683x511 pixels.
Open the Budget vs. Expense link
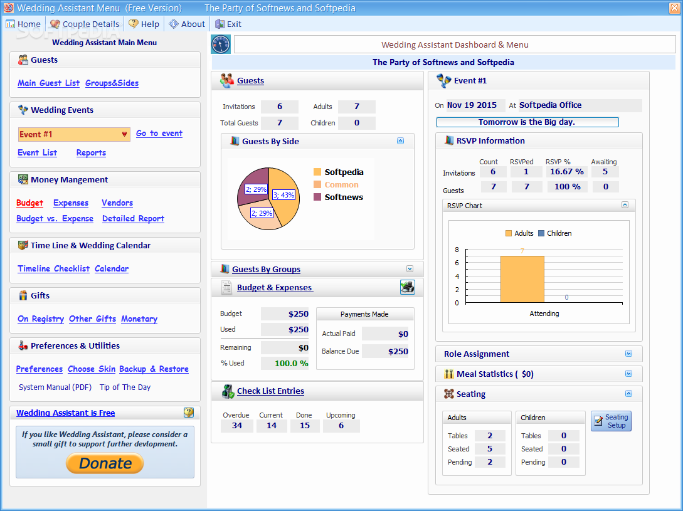point(55,219)
